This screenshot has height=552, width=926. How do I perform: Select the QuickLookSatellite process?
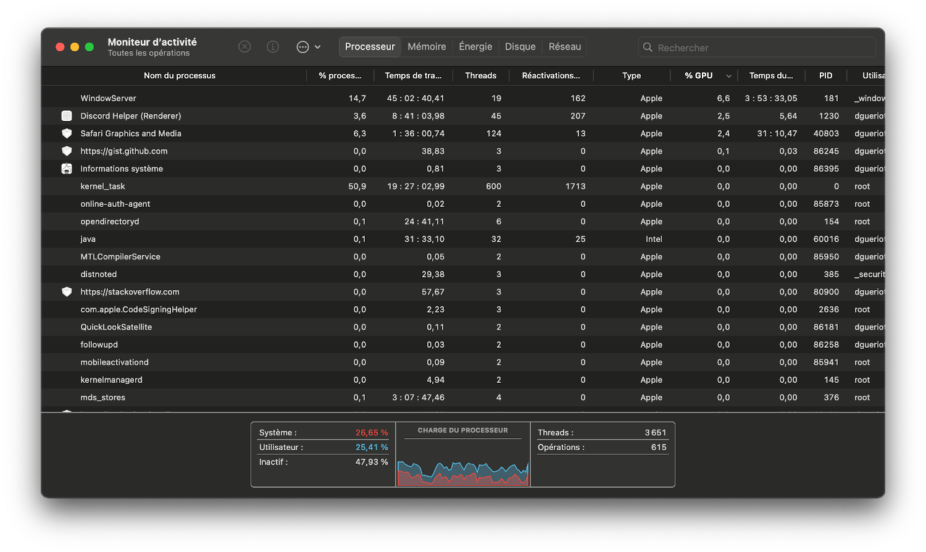pos(463,327)
